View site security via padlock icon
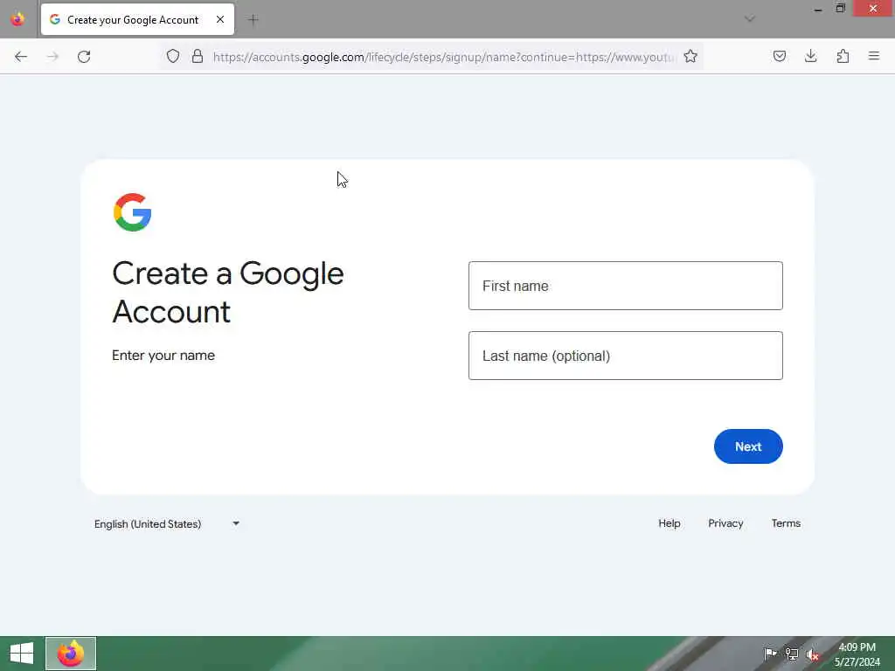The image size is (895, 671). click(x=198, y=56)
